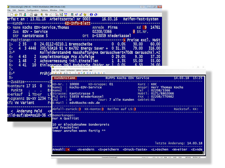Click the <S>peichern command to save
Viewport: 225px width, 168px height.
108,150
